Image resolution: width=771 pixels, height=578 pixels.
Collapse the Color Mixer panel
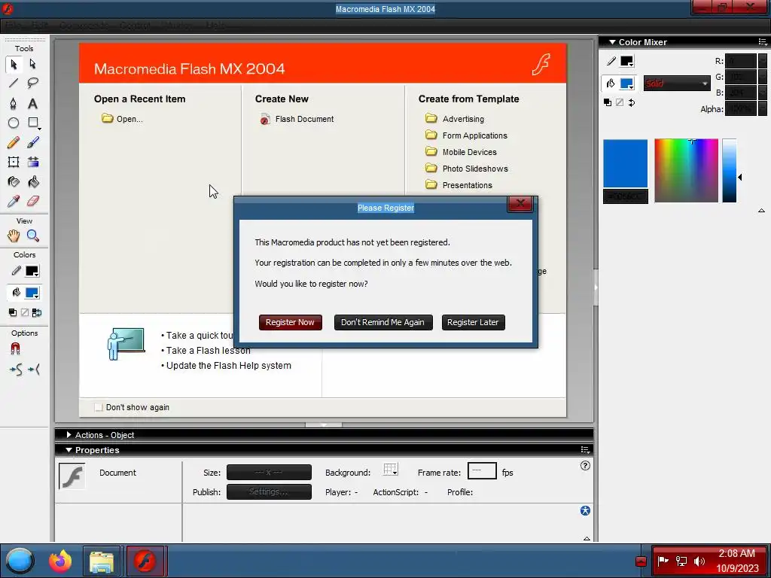click(x=612, y=42)
